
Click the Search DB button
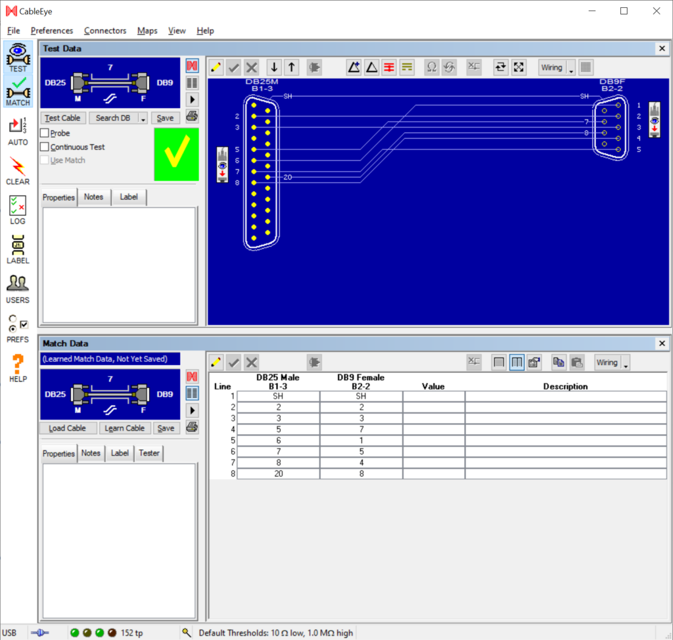tap(114, 118)
